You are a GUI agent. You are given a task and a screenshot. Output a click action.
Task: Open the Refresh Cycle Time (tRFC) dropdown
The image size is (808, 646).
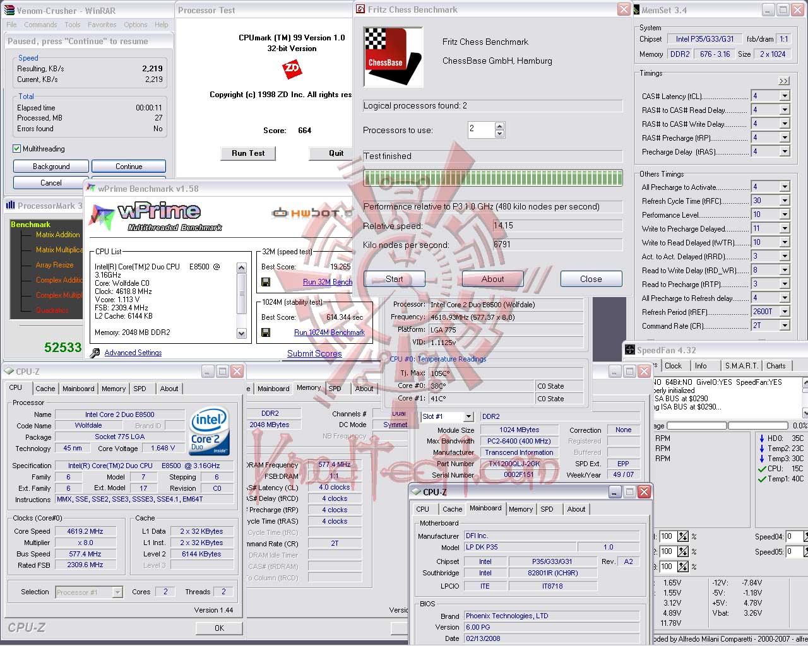click(x=785, y=201)
